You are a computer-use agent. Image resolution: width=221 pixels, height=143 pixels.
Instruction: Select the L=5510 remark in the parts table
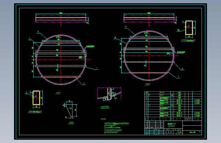[x=197, y=116]
